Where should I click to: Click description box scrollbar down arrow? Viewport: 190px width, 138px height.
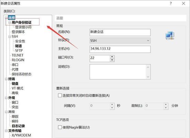[148, 77]
